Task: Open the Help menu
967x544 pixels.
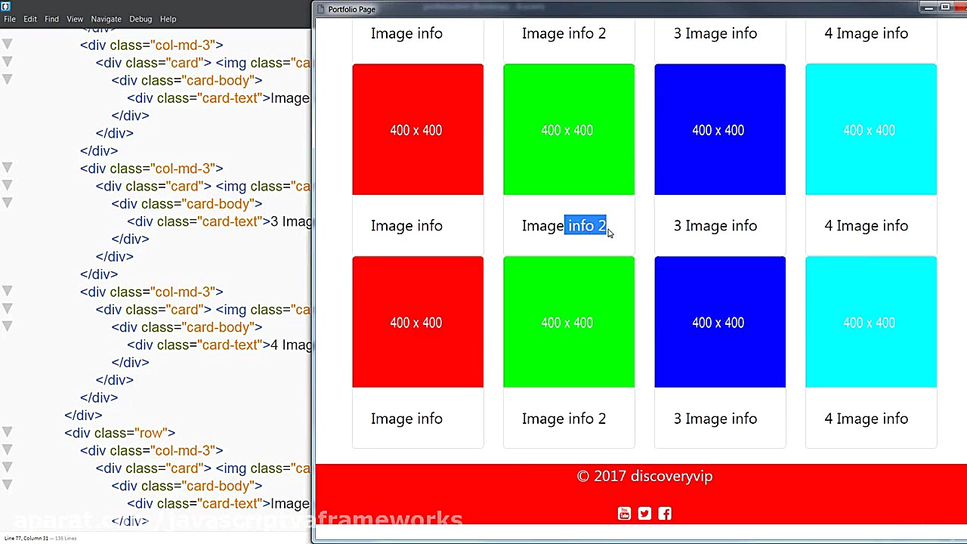Action: (168, 19)
